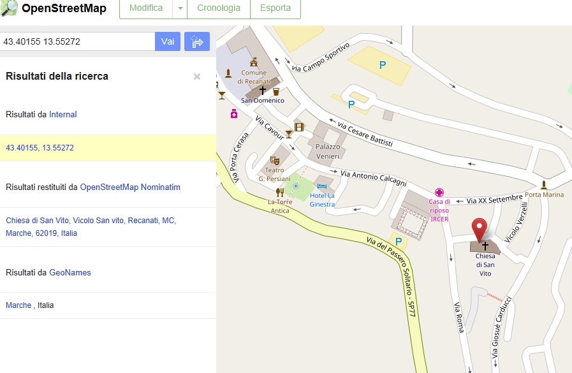This screenshot has height=373, width=572.
Task: Select the La Torre Antica restaurant icon
Action: [280, 192]
